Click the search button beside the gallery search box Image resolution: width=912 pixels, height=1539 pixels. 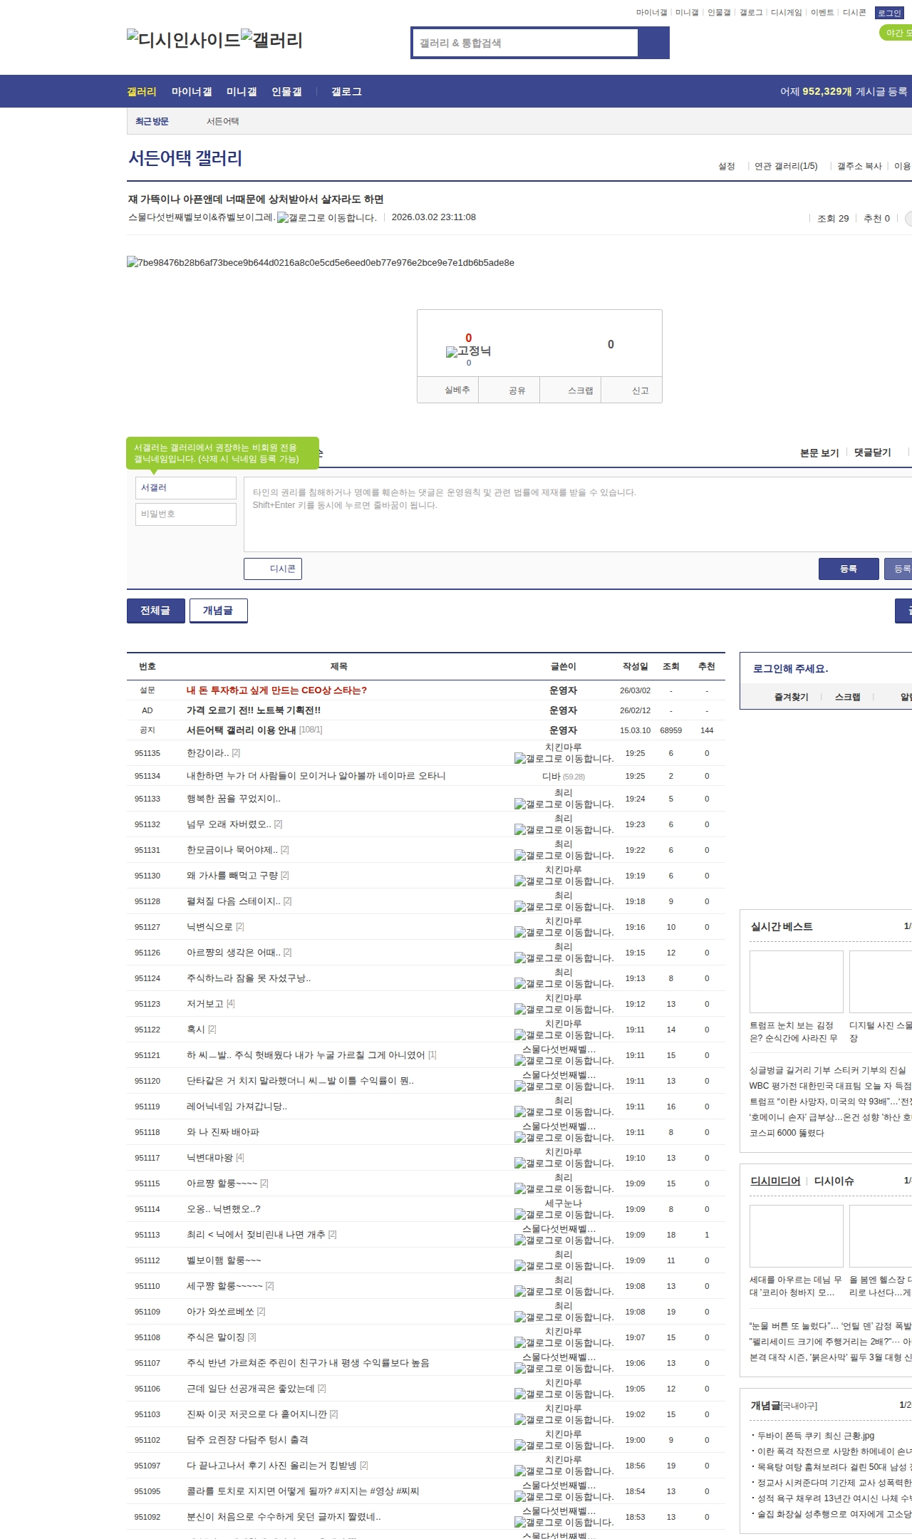pyautogui.click(x=653, y=43)
